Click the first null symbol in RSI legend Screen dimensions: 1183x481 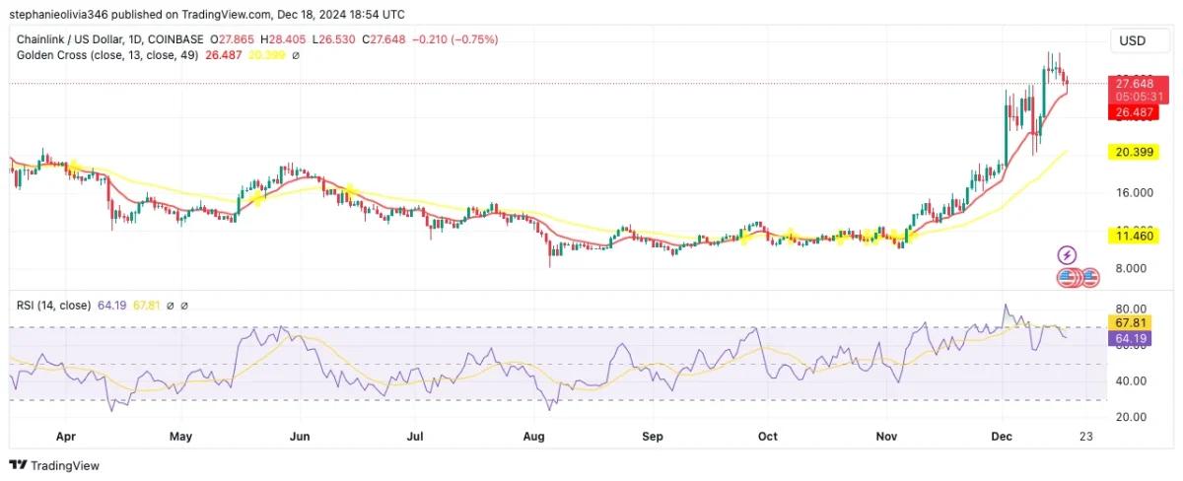coord(170,306)
